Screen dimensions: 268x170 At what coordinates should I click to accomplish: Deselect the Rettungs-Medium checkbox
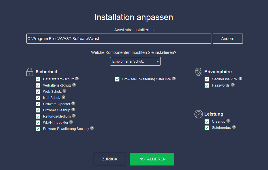tap(38, 116)
